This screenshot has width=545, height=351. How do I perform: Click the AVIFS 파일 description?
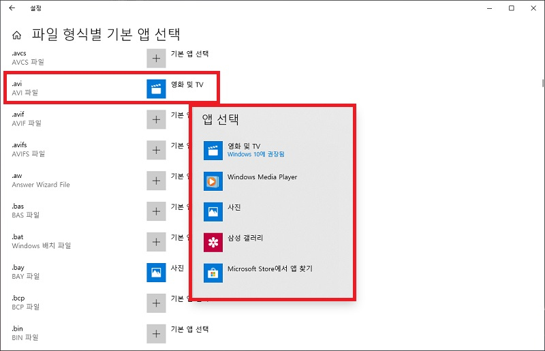[x=28, y=154]
